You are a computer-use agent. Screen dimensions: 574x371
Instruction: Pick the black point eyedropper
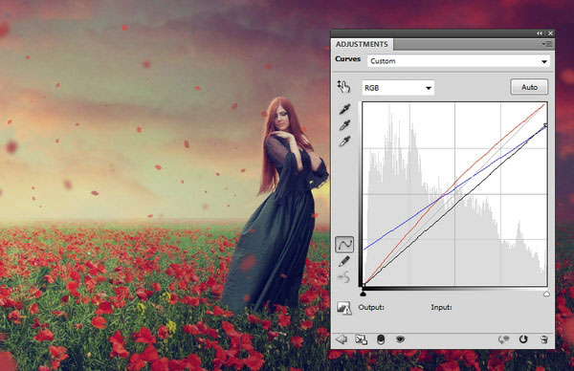point(344,109)
